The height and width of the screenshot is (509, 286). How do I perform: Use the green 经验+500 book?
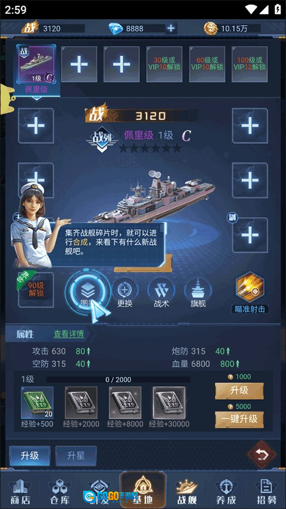[37, 403]
